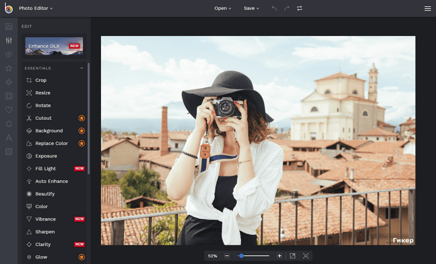The image size is (436, 264).
Task: Click the Enhance DLX banner
Action: coord(54,46)
